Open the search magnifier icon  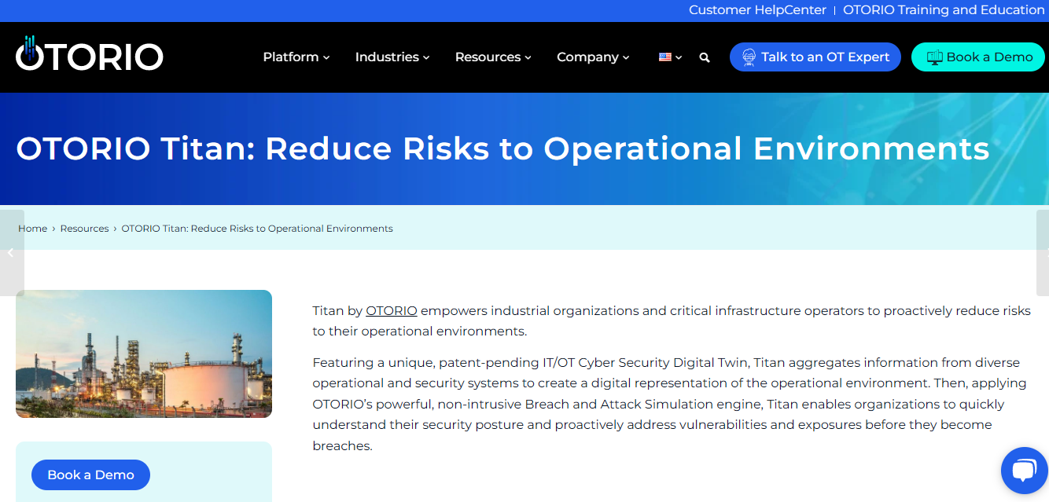705,57
